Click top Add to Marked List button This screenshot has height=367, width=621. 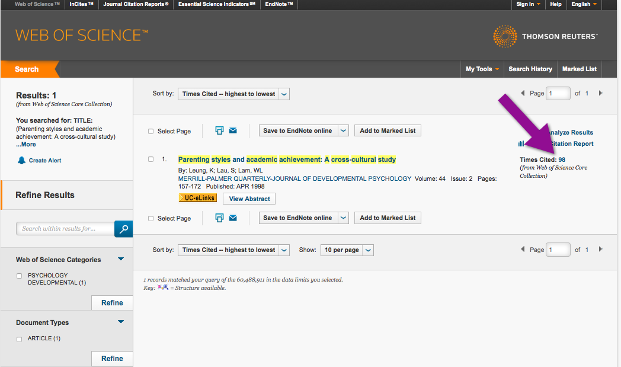388,130
